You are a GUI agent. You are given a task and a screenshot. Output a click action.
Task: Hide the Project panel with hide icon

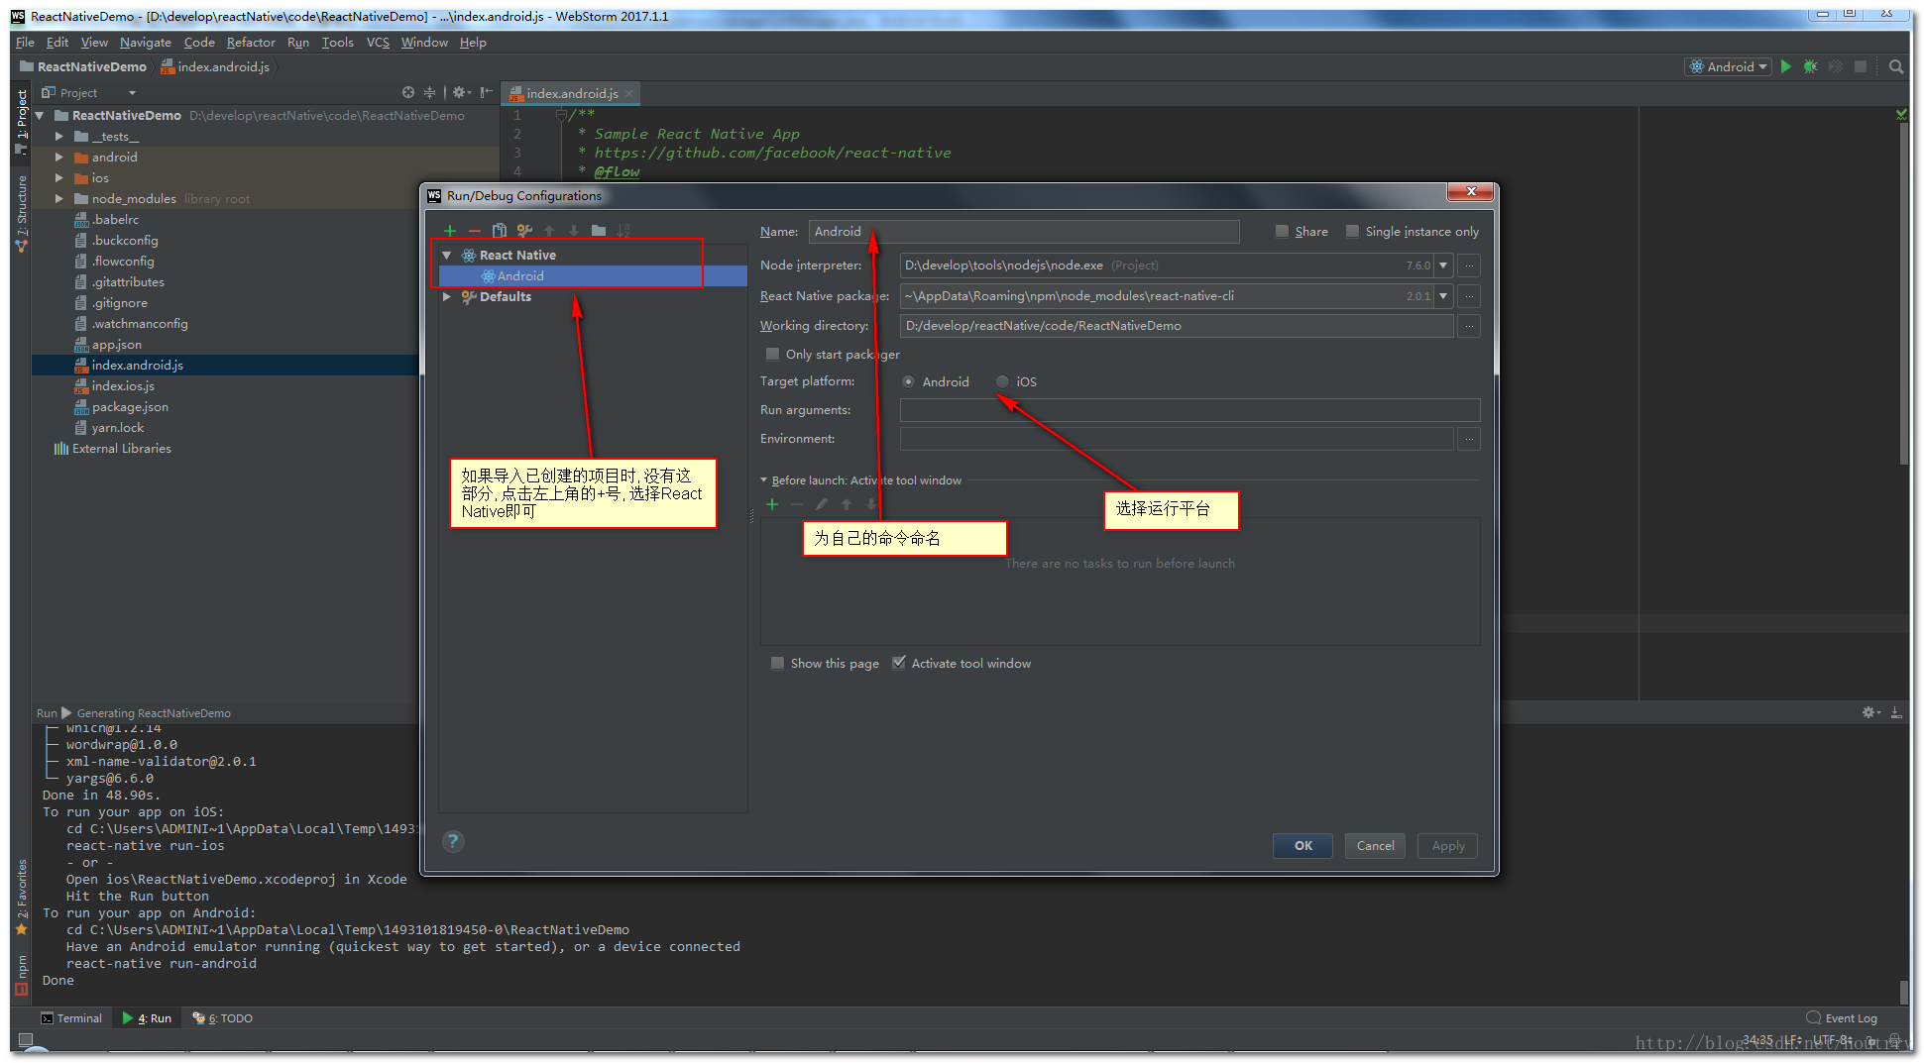point(486,92)
